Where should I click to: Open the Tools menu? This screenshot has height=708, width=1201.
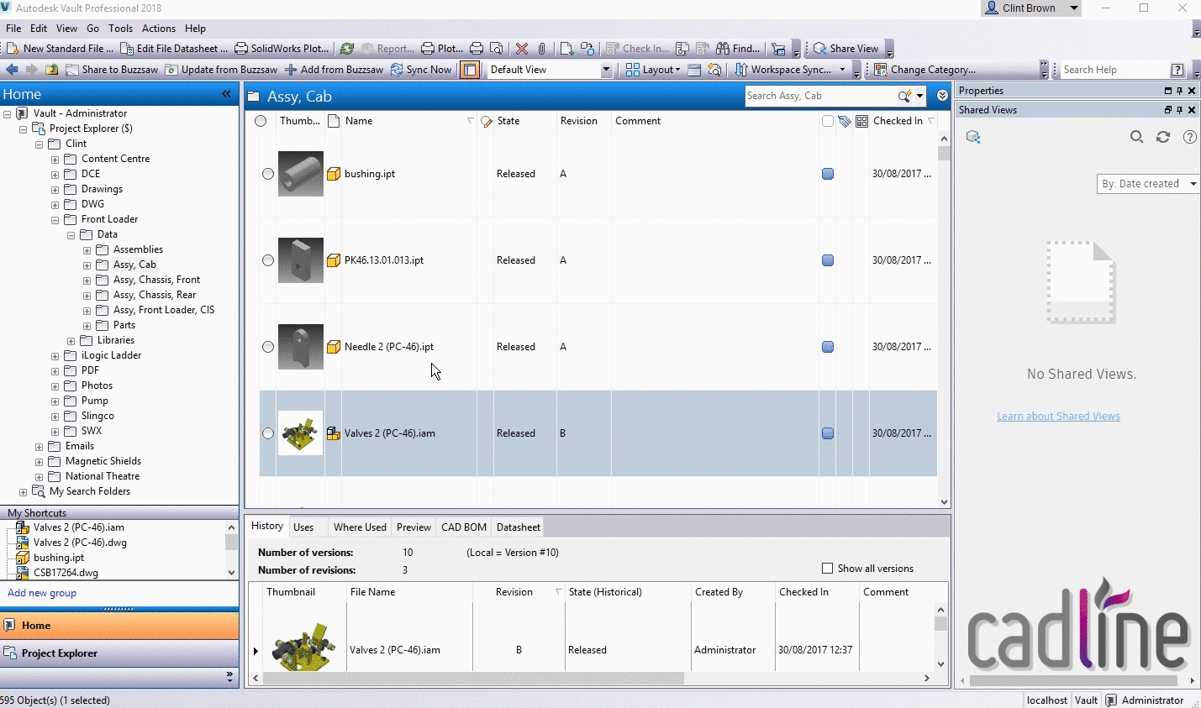pyautogui.click(x=120, y=29)
